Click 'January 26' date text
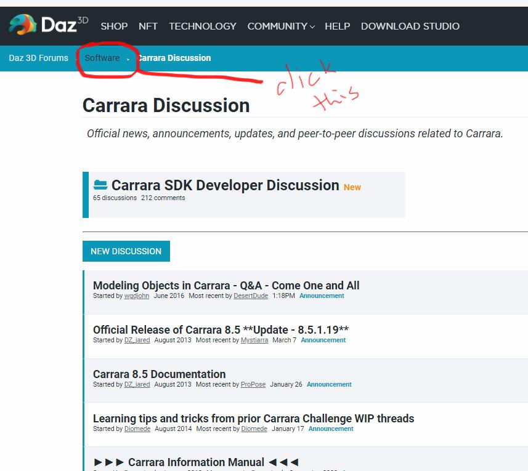Image resolution: width=528 pixels, height=471 pixels. point(286,385)
